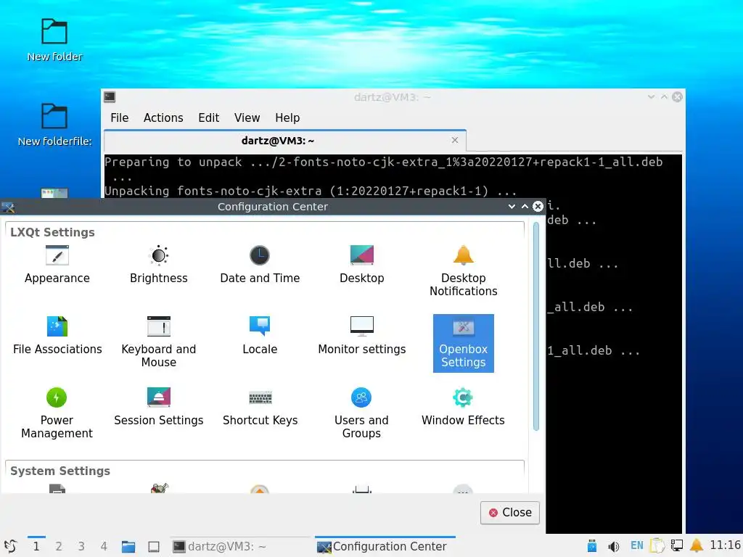743x557 pixels.
Task: Open the clipboard manager tray icon
Action: (x=657, y=545)
